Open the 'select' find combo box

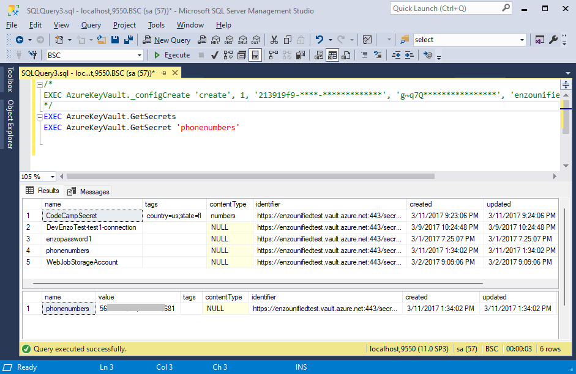[522, 40]
